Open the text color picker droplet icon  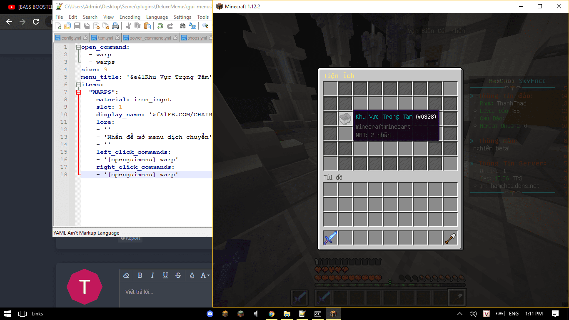pyautogui.click(x=192, y=275)
